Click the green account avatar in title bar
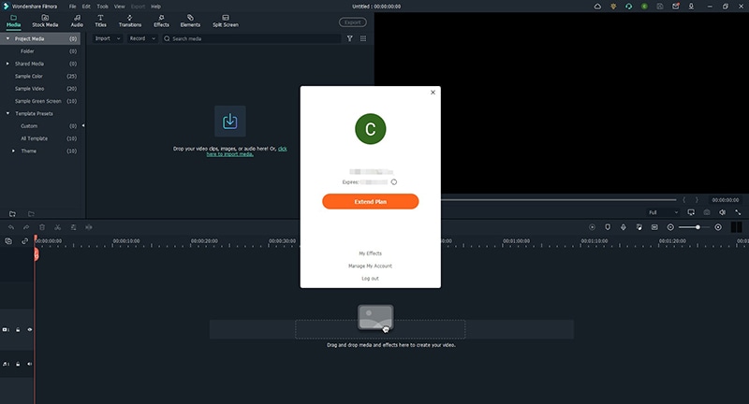Viewport: 749px width, 404px height. point(644,7)
